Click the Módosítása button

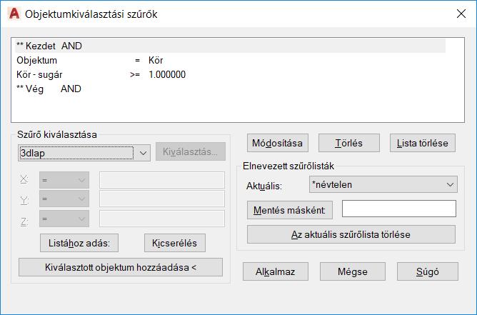(x=278, y=143)
